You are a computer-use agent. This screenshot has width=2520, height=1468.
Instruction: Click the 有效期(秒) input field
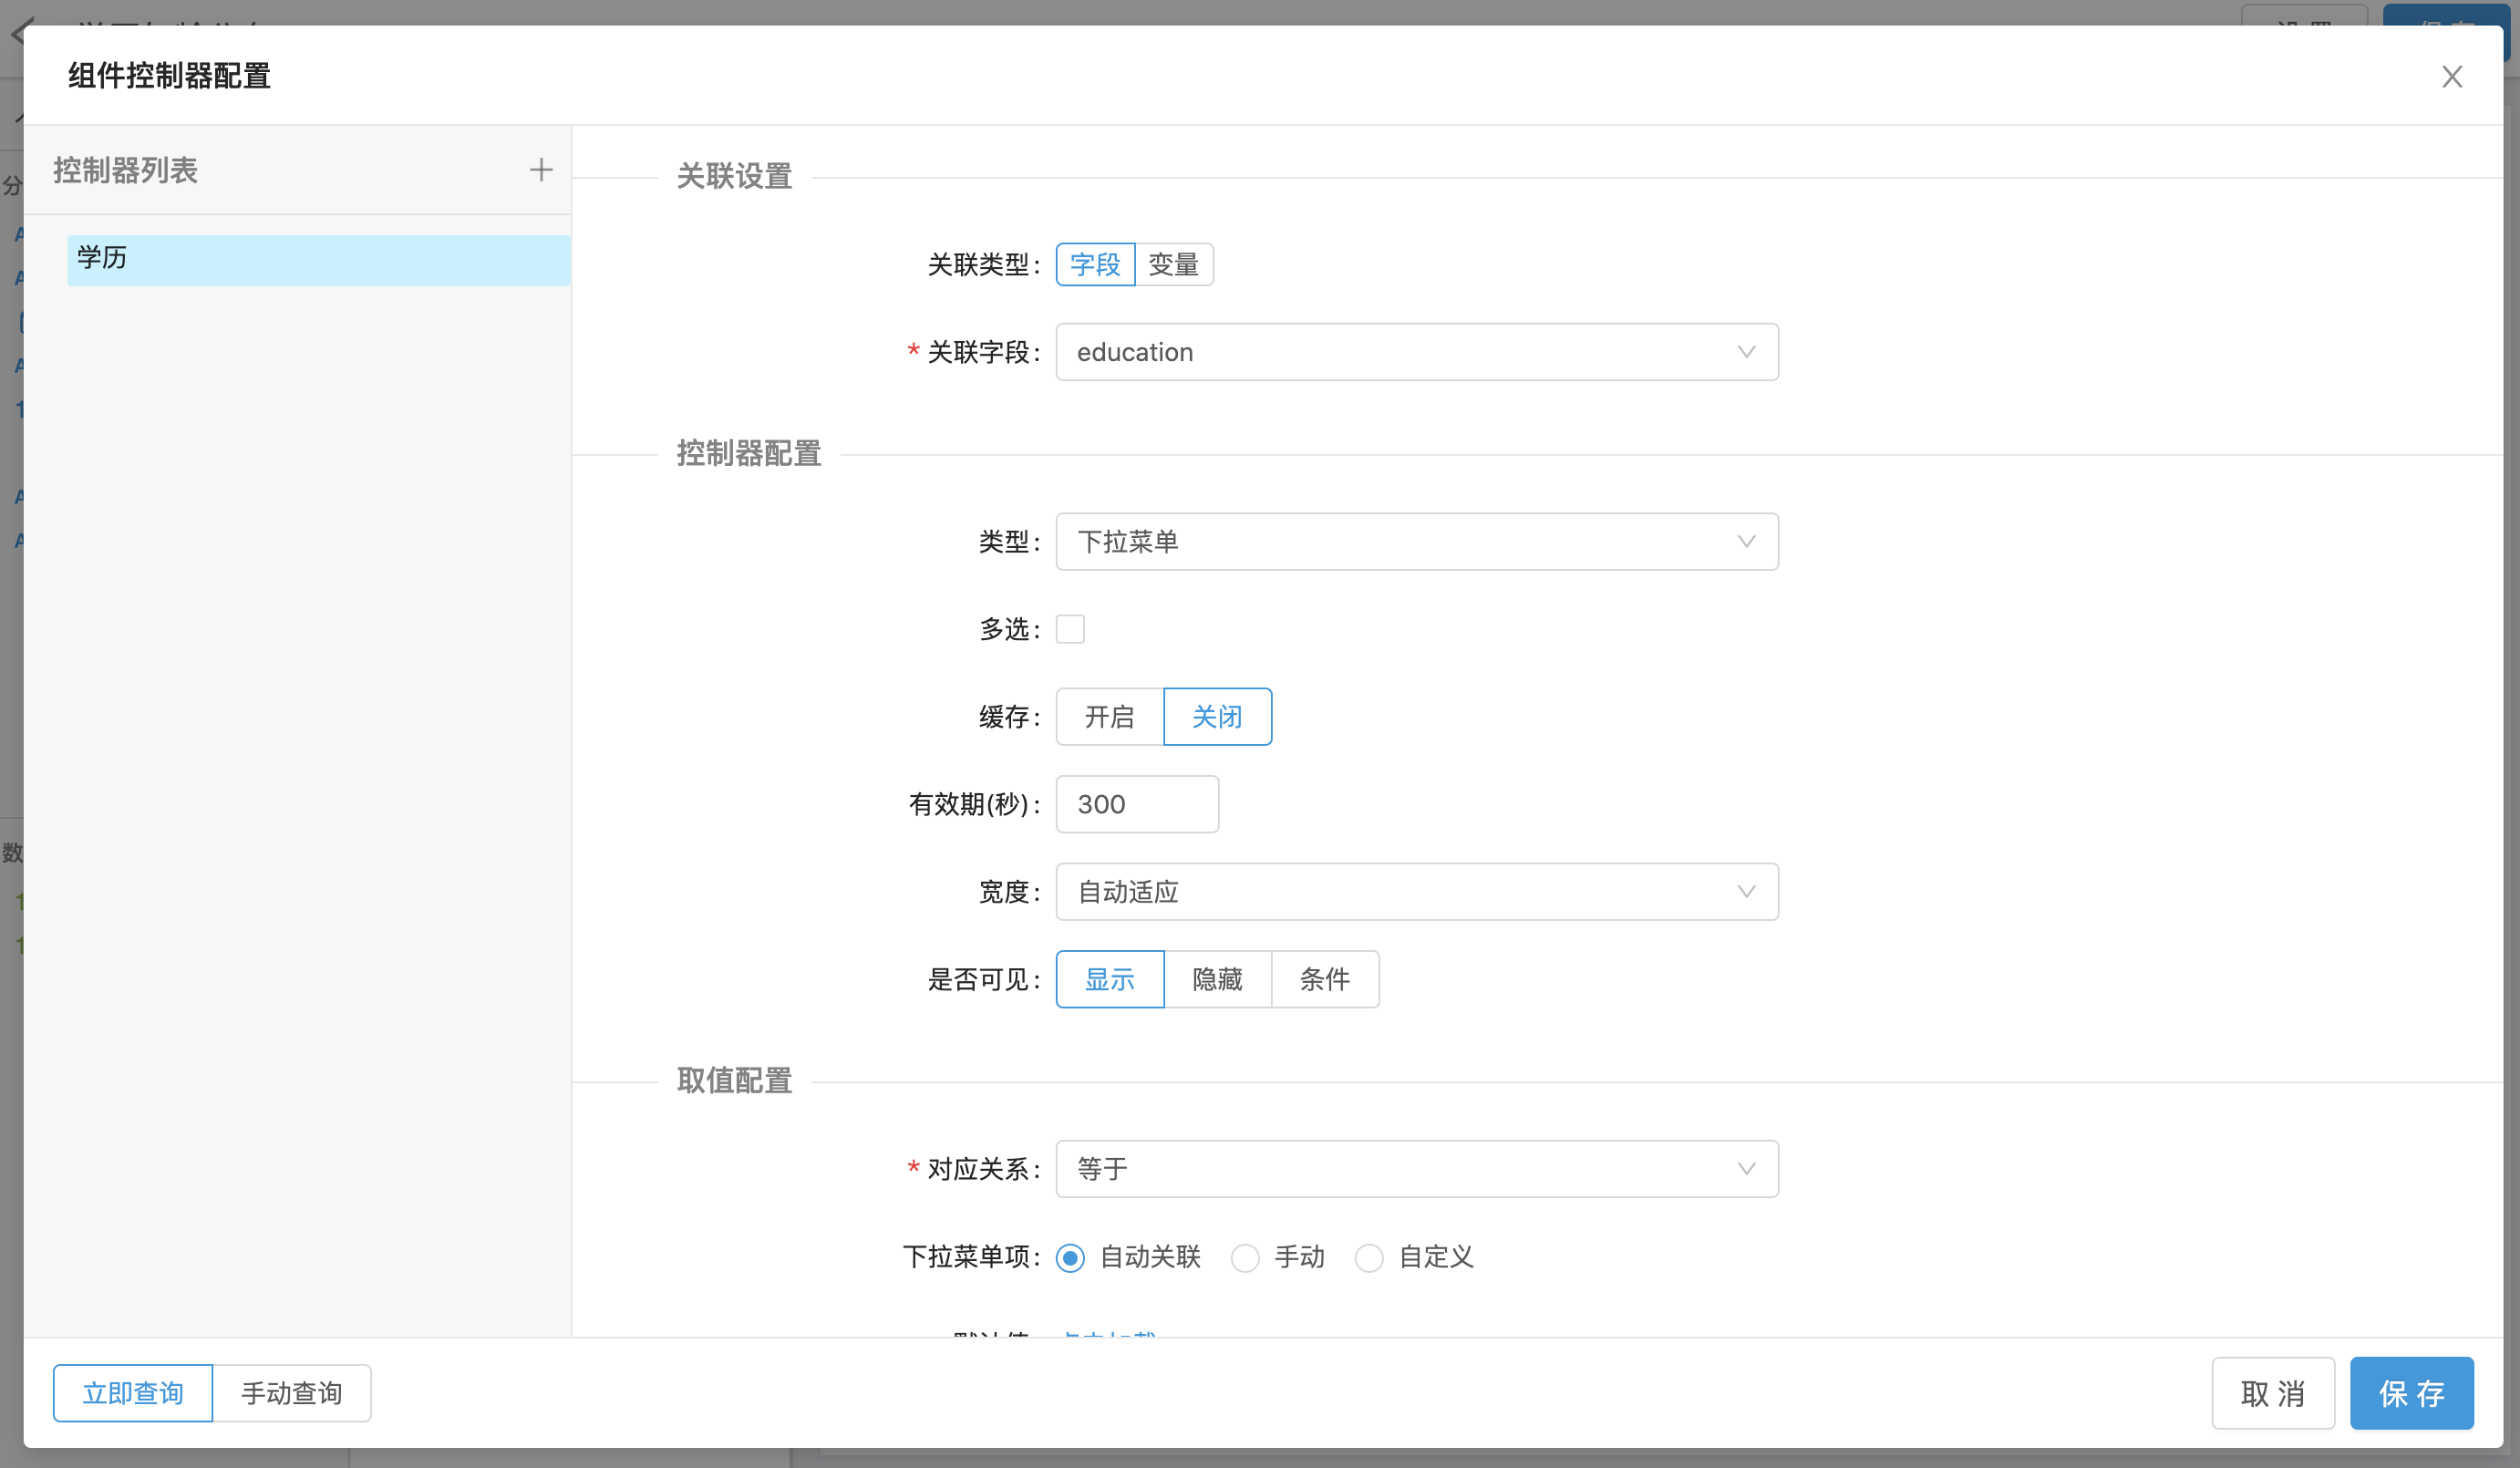[x=1137, y=804]
